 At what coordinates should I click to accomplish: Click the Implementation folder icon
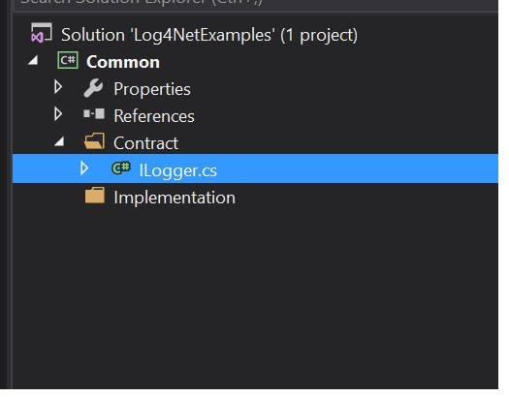[x=95, y=196]
